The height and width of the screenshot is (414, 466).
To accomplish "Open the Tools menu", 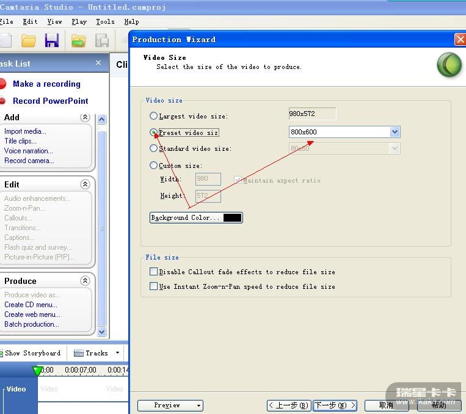I will click(x=105, y=22).
